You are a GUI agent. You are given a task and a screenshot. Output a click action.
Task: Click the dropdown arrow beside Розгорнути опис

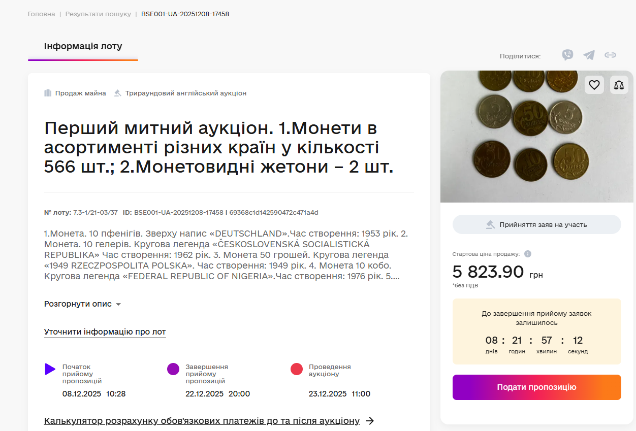tap(118, 305)
